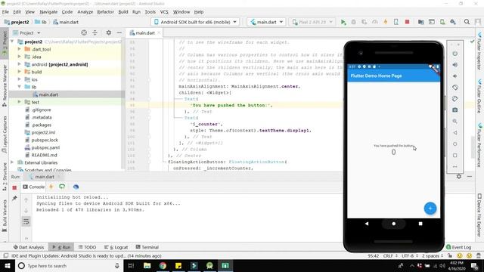The width and height of the screenshot is (484, 272).
Task: Open the Terminal tool tab
Action: tap(147, 247)
